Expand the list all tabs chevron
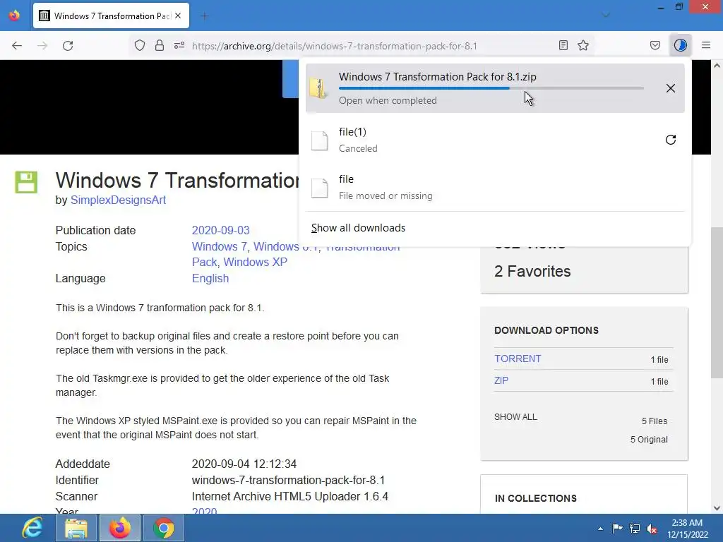The width and height of the screenshot is (723, 542). (607, 16)
